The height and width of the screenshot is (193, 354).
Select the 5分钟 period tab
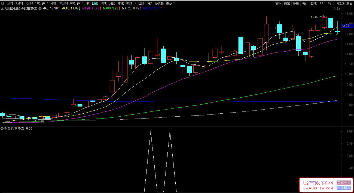[29, 4]
